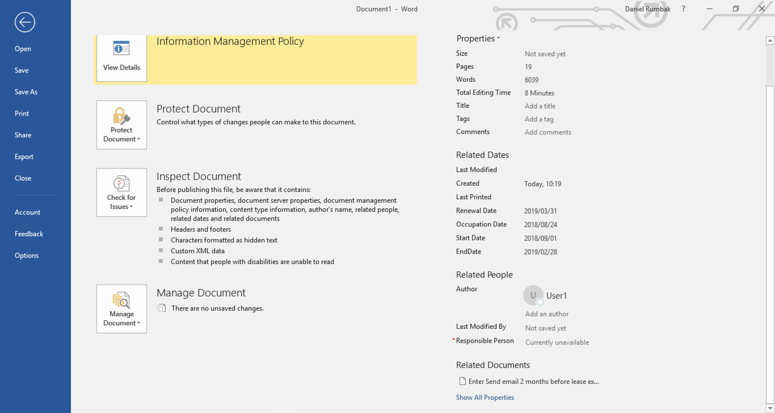Screen dimensions: 775x413
Task: Click the User1 author avatar
Action: [533, 296]
